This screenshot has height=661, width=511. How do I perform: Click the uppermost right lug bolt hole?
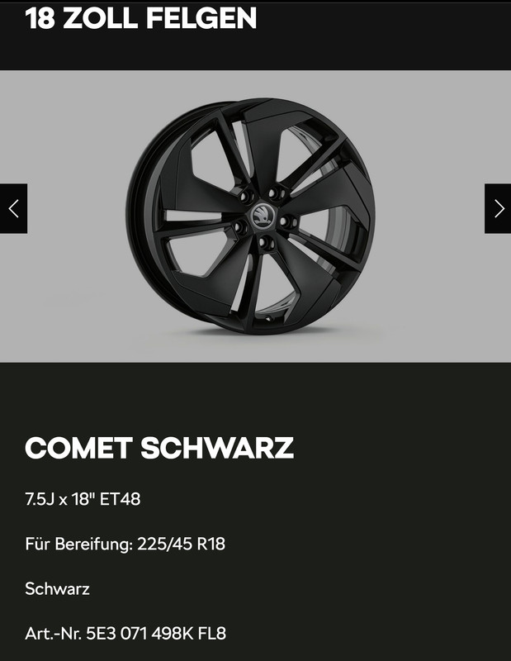pyautogui.click(x=276, y=193)
